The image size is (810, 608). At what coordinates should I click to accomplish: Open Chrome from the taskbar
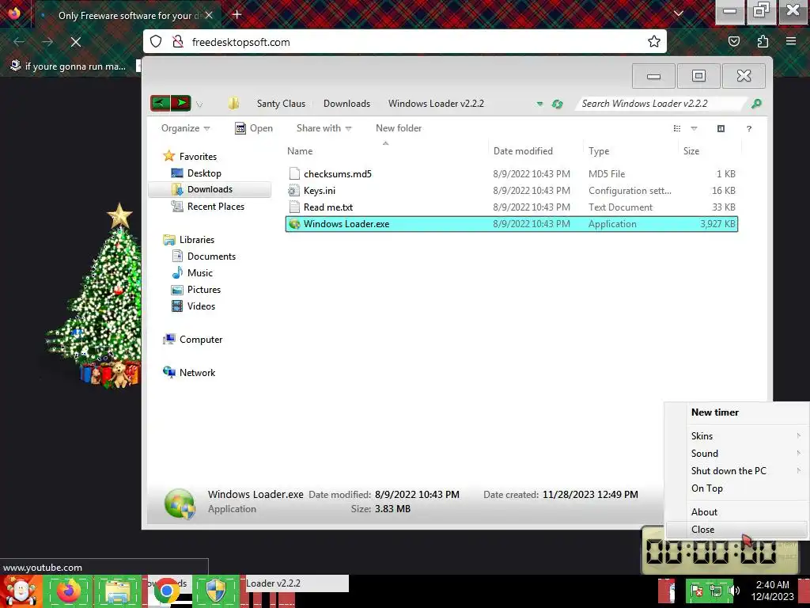[166, 591]
